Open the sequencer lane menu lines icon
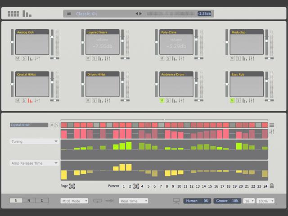288x216 pixels. coord(272,125)
